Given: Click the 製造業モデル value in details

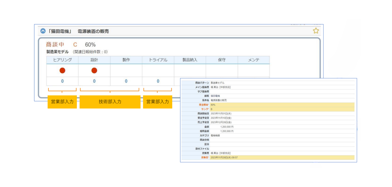Looking at the screenshot, I should pyautogui.click(x=218, y=83).
